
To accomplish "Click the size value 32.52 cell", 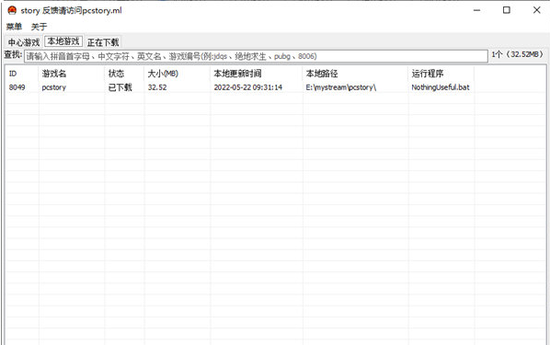I will click(157, 87).
